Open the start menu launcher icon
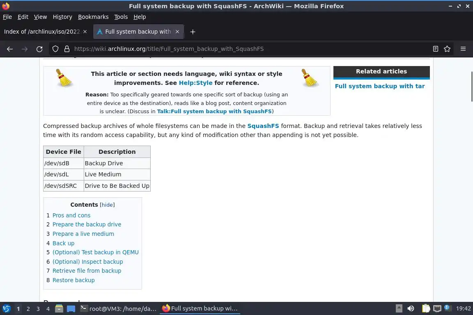The height and width of the screenshot is (315, 473). [6, 309]
